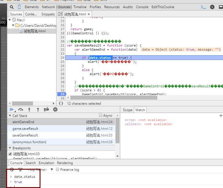223x188 pixels.
Task: Click the search magnifier icon in DevTools
Action: tap(12, 7)
